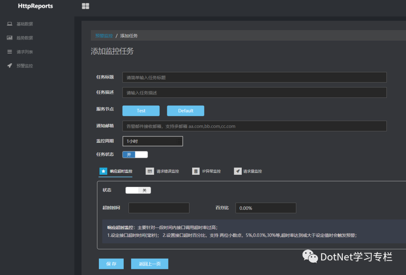Click the 服务节点 label

pos(105,109)
